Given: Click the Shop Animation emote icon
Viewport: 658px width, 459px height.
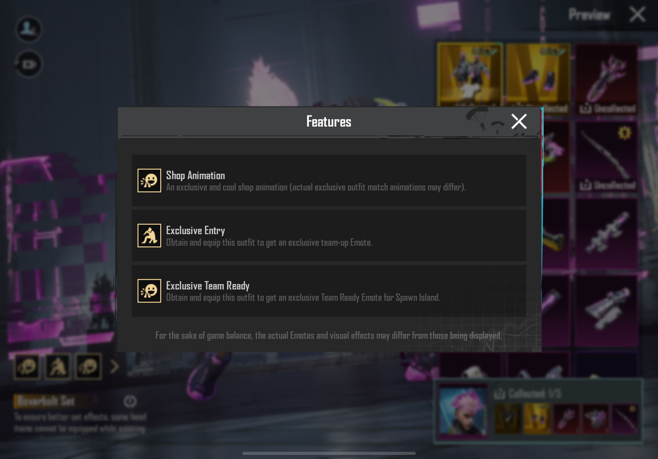Looking at the screenshot, I should [x=149, y=181].
